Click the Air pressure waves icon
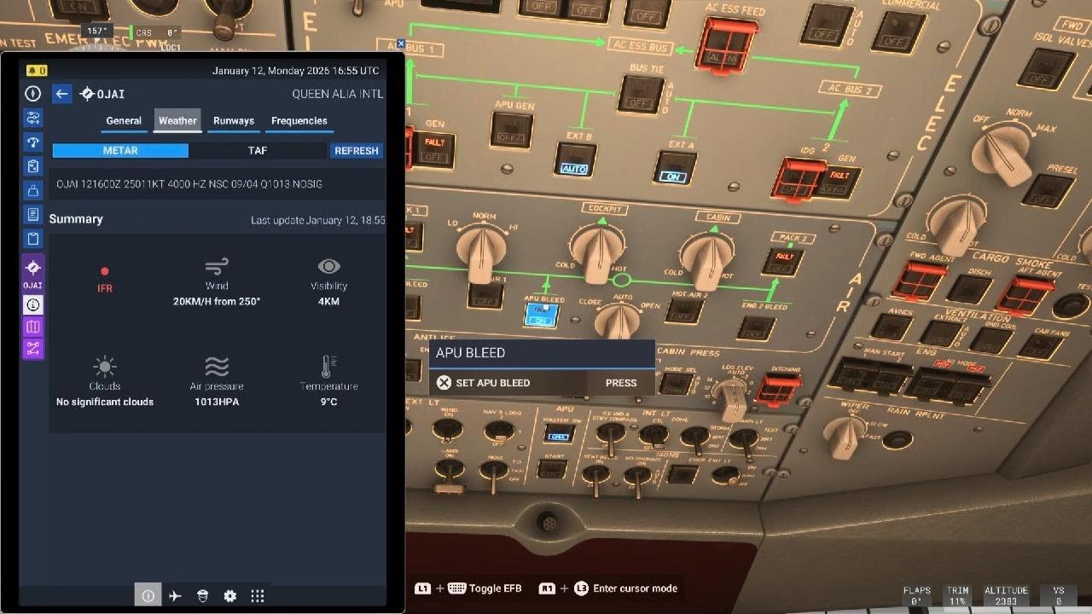This screenshot has height=614, width=1092. [217, 367]
